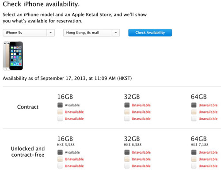Click silver icon for Unlocked 32GB

pyautogui.click(x=127, y=166)
